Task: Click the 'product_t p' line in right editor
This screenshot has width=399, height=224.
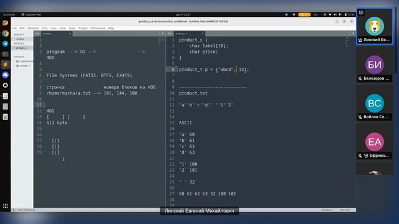Action: click(214, 69)
